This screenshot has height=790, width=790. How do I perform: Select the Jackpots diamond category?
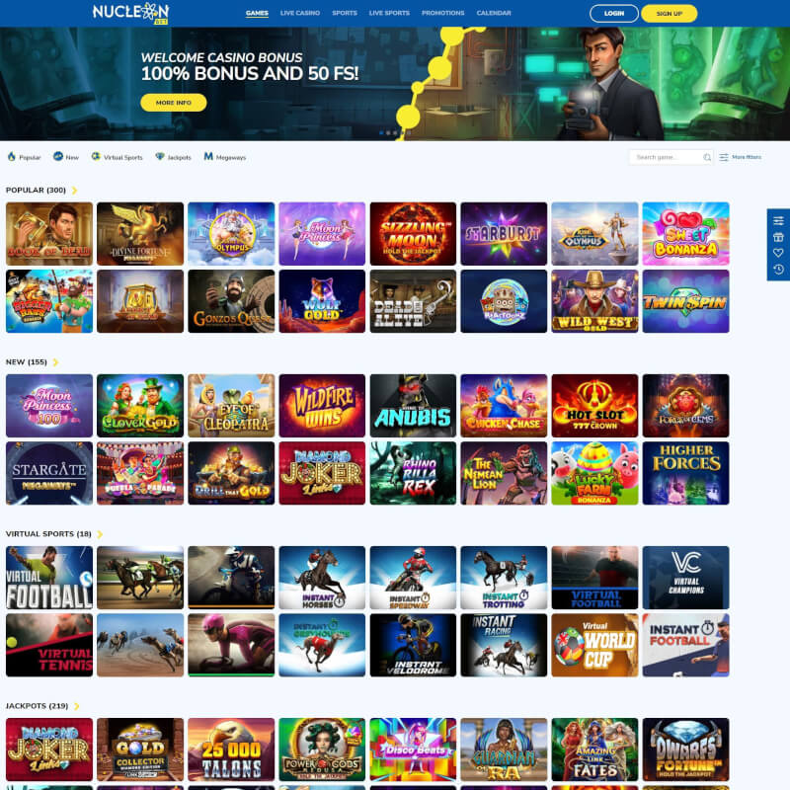click(x=160, y=157)
